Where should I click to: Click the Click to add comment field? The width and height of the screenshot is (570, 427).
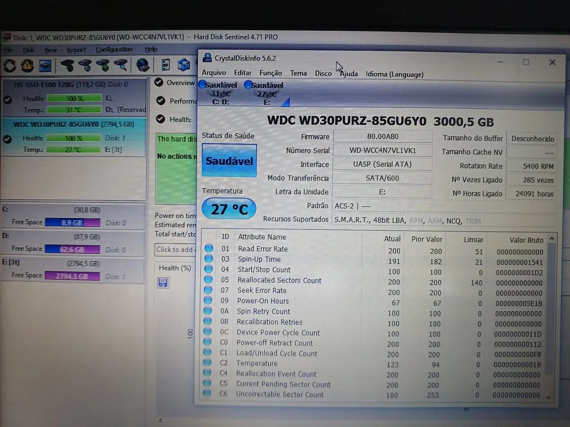tap(175, 250)
